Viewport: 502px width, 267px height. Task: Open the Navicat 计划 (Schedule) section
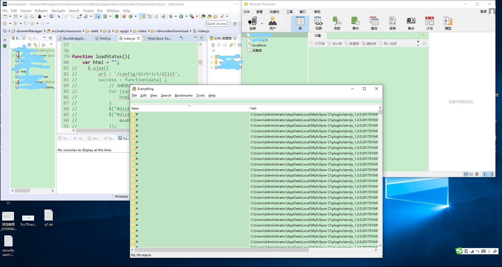430,23
